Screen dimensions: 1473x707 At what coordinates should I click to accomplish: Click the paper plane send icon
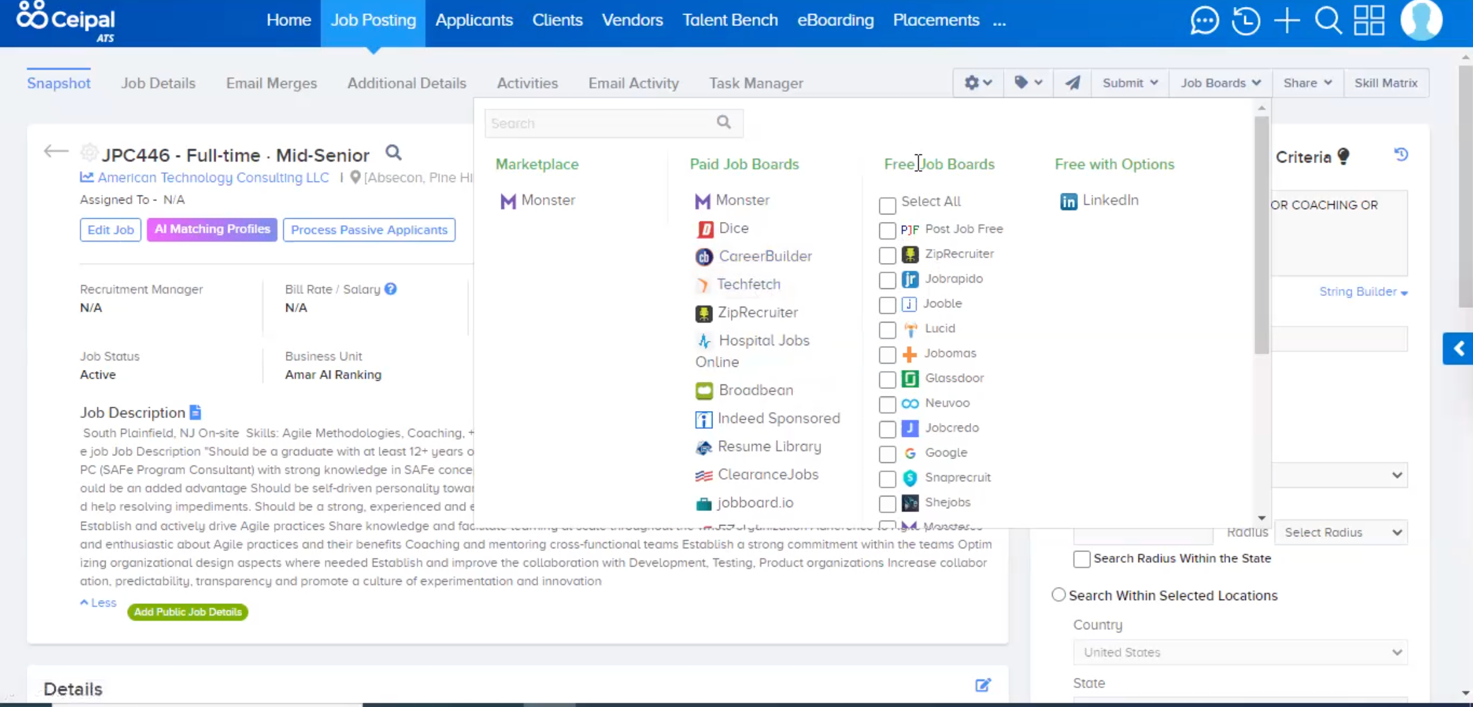pyautogui.click(x=1072, y=83)
